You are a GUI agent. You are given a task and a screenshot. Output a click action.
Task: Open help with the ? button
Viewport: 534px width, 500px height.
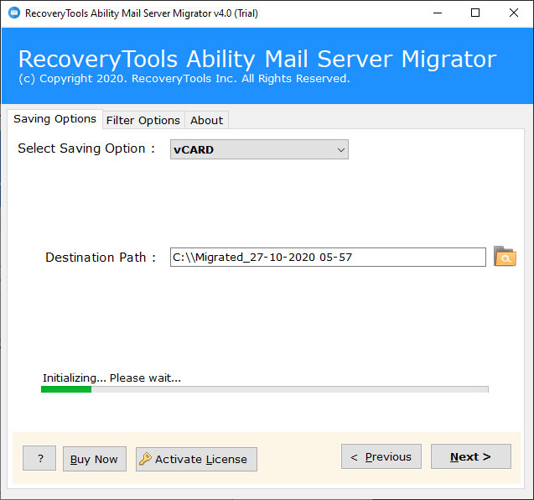(x=39, y=458)
